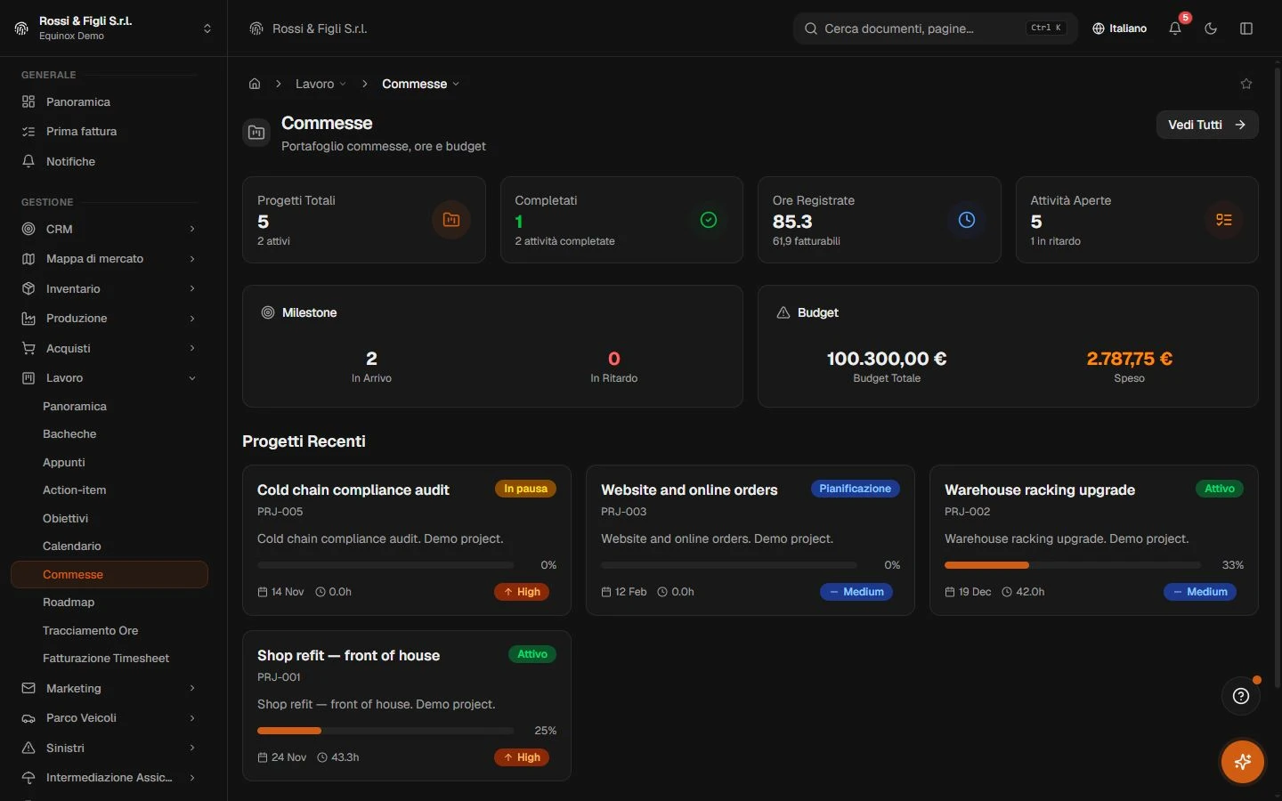The width and height of the screenshot is (1282, 801).
Task: Click the Ore Registrate clock icon
Action: tap(967, 220)
